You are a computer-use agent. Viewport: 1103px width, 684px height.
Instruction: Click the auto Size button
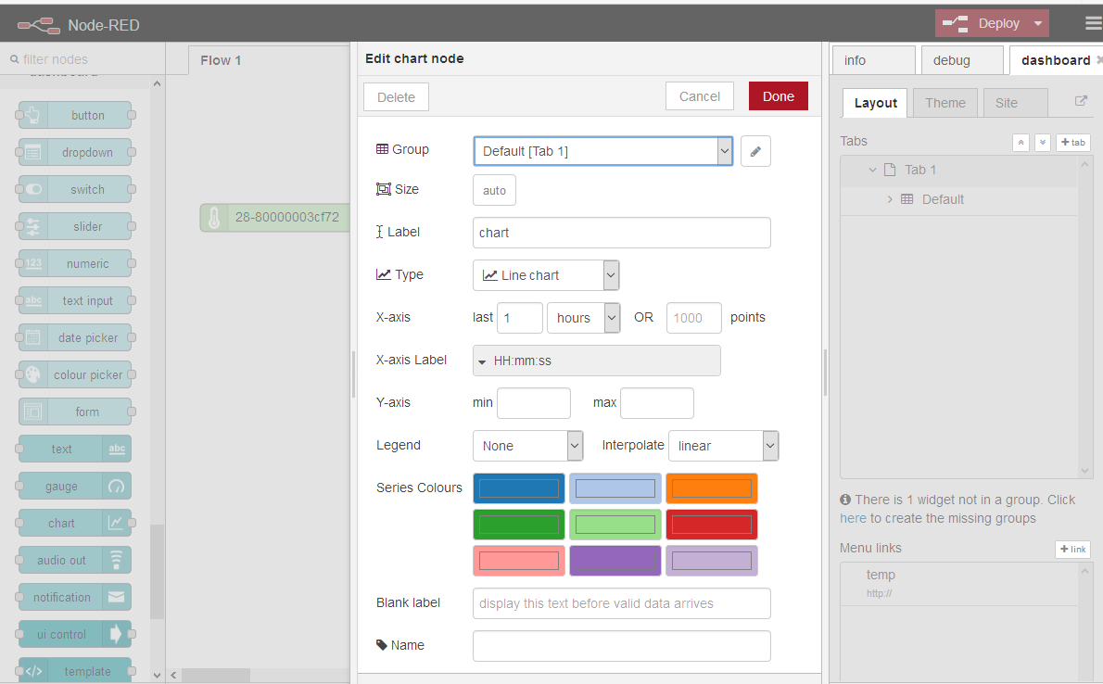point(495,190)
